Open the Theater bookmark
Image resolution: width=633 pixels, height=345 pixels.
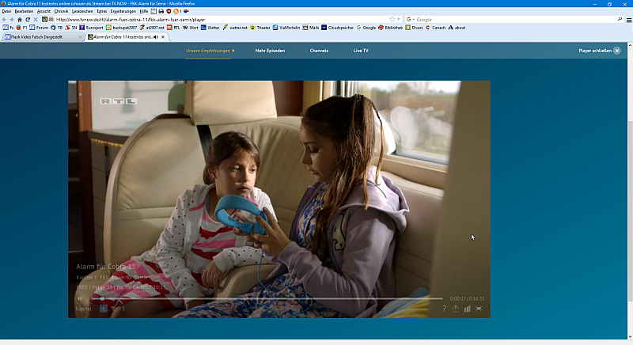[x=260, y=28]
